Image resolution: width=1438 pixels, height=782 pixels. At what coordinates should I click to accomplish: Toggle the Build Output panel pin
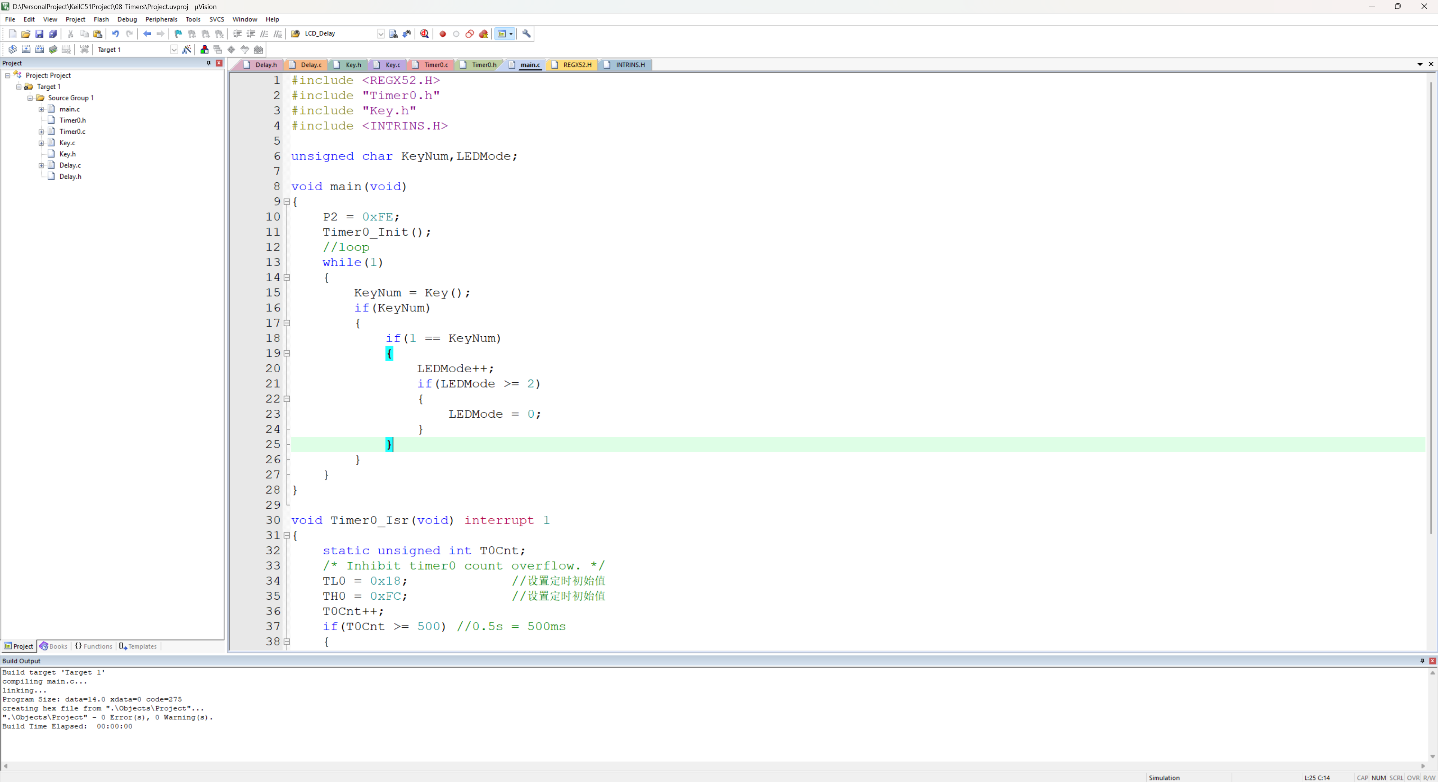(x=1422, y=660)
